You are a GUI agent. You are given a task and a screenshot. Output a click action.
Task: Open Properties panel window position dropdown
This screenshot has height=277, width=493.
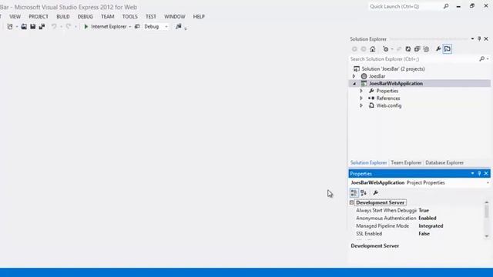(x=472, y=173)
